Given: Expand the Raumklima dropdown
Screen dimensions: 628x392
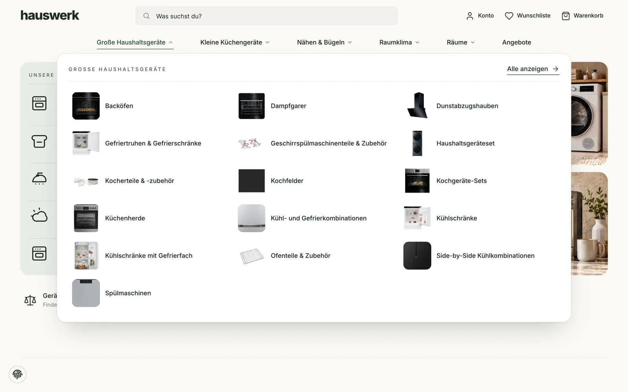Looking at the screenshot, I should (x=399, y=42).
